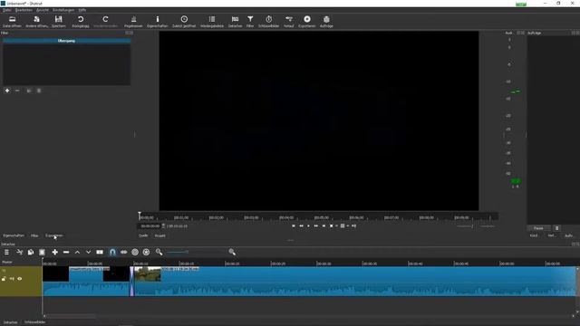The width and height of the screenshot is (580, 326).
Task: Toggle scrub while dragging icon
Action: 124,252
